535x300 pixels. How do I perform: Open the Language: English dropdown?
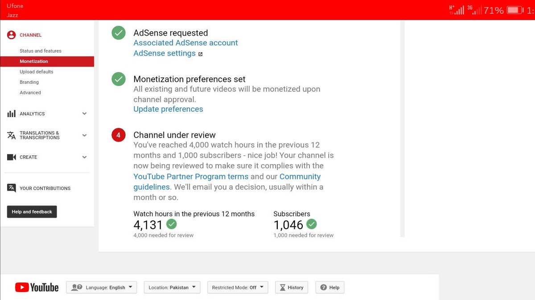102,288
